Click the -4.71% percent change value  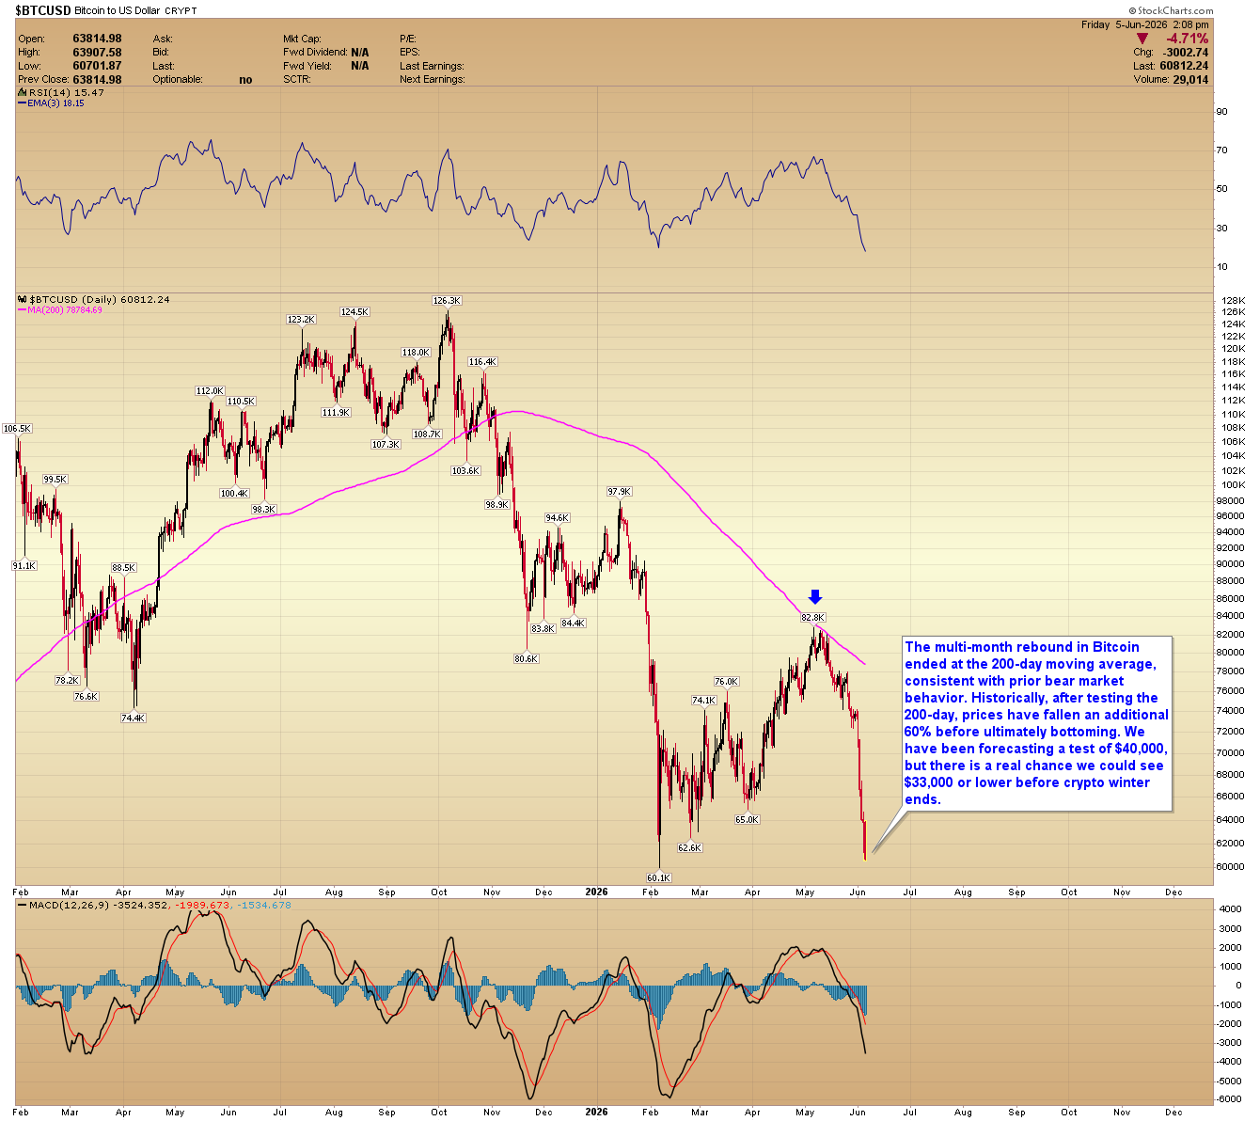(x=1187, y=39)
